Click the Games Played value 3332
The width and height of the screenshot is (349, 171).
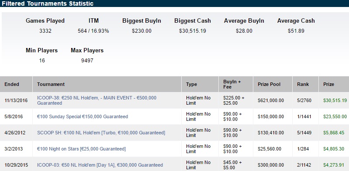coord(45,31)
